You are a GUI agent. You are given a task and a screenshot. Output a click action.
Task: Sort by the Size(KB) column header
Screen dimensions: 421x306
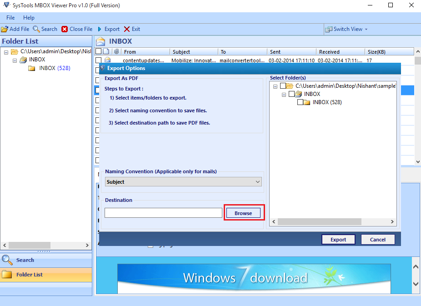[389, 51]
